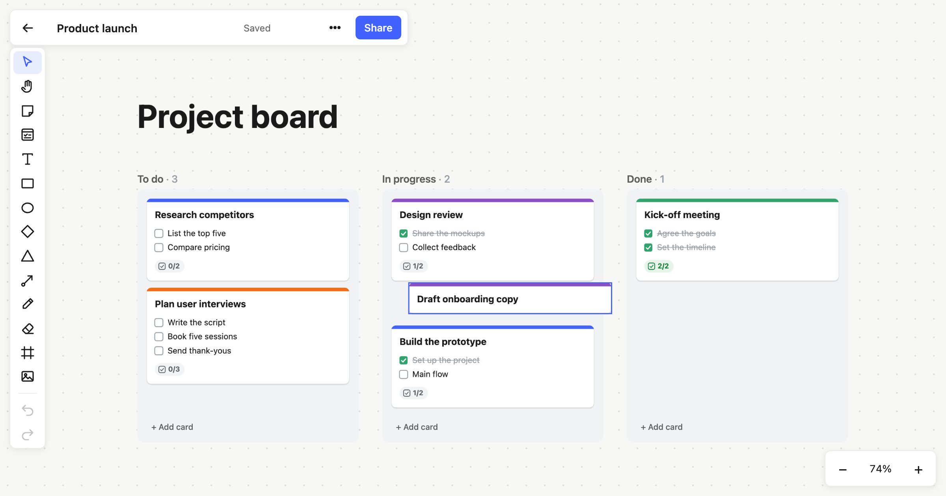The height and width of the screenshot is (496, 946).
Task: Uncheck 'Agree the goals'
Action: [648, 233]
